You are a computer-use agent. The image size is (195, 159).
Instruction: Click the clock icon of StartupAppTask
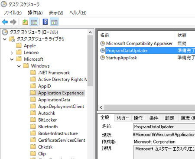click(x=103, y=58)
